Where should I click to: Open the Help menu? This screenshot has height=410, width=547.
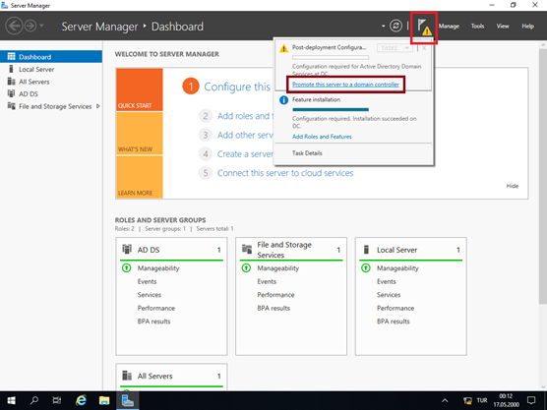[x=527, y=27]
